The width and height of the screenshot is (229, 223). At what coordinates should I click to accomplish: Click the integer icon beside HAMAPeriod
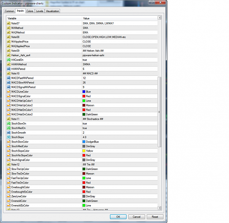tap(9, 69)
